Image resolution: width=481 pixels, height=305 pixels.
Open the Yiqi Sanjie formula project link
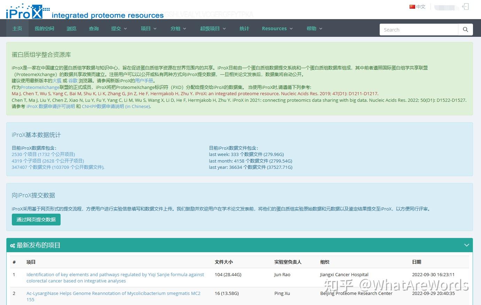(115, 278)
